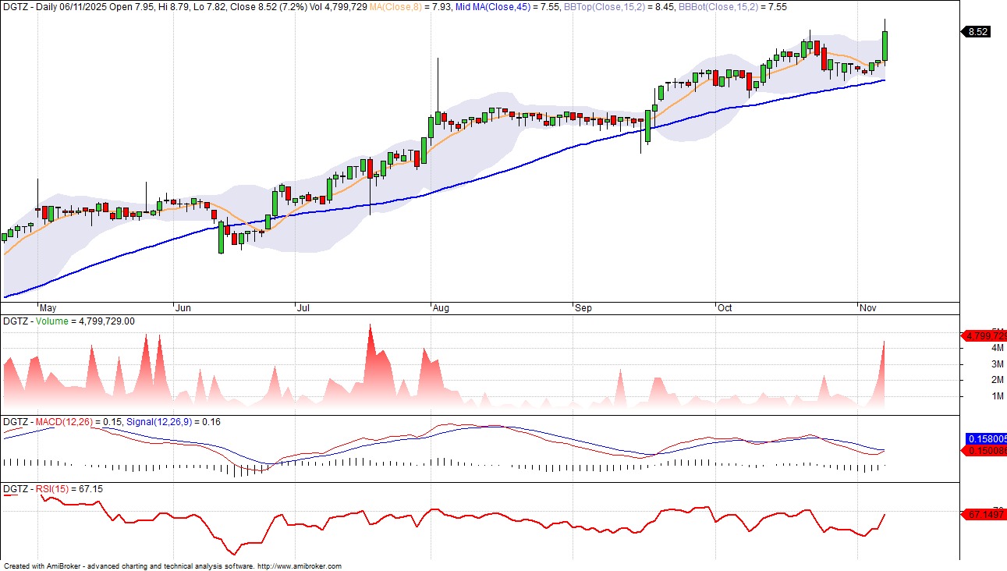Open the amibroker.com link in footer

coord(299,566)
